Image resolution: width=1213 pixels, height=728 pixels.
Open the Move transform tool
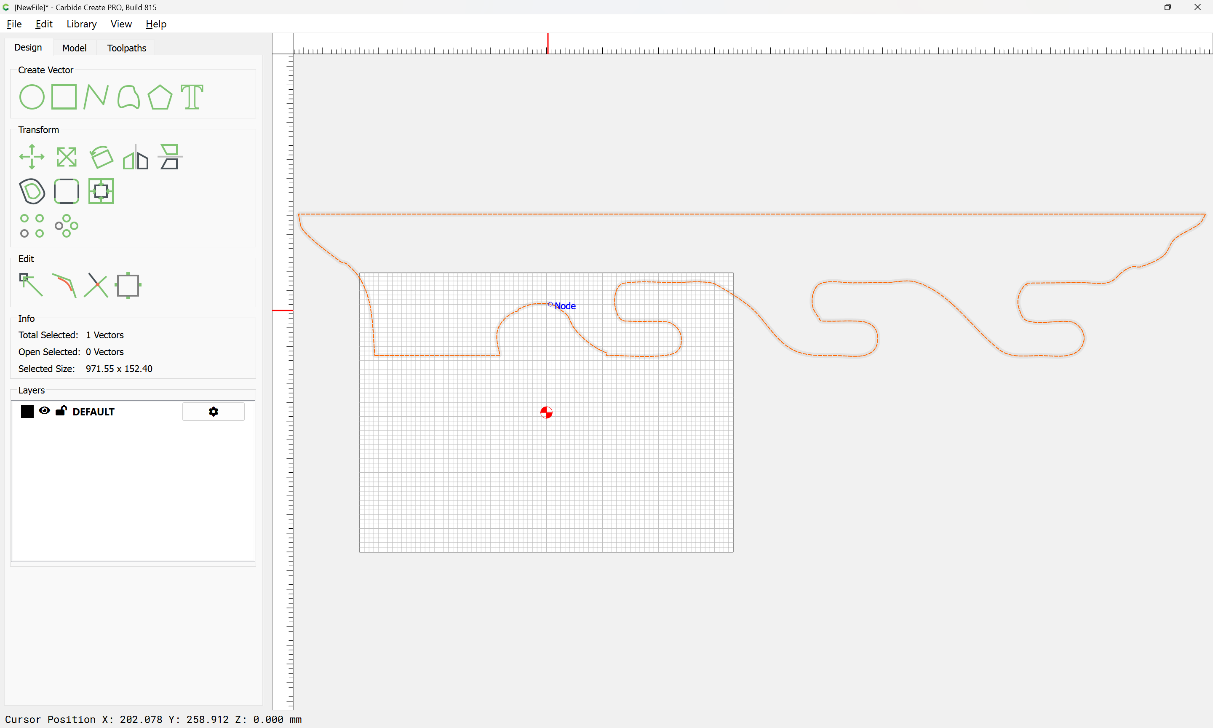[32, 157]
